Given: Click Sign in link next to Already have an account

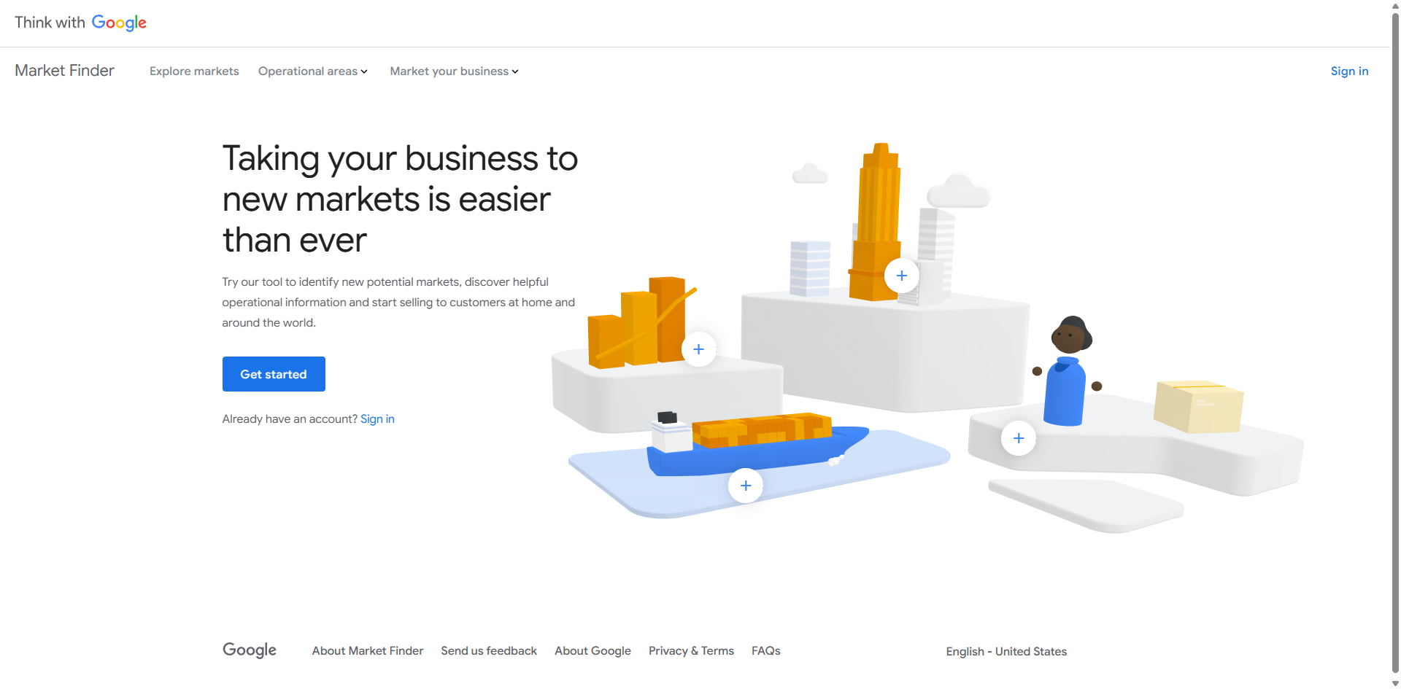Looking at the screenshot, I should [x=377, y=419].
